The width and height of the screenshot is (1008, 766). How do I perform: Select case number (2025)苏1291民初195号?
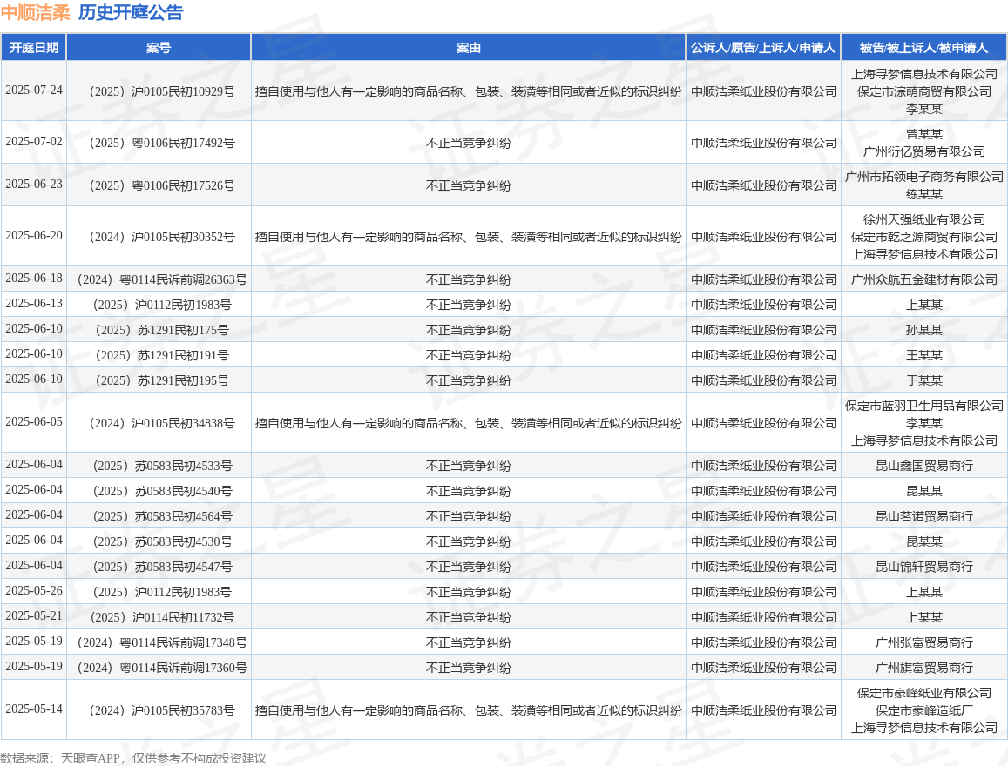[159, 380]
